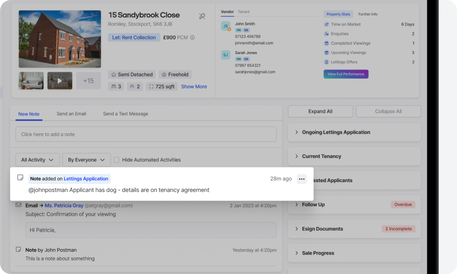Open the three-dot menu on highlighted note
457x274 pixels.
(x=301, y=179)
